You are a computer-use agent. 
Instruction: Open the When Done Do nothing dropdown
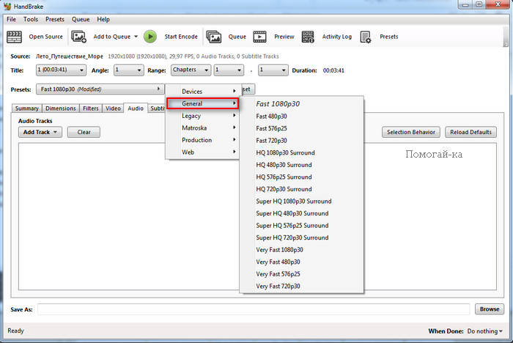(x=485, y=331)
